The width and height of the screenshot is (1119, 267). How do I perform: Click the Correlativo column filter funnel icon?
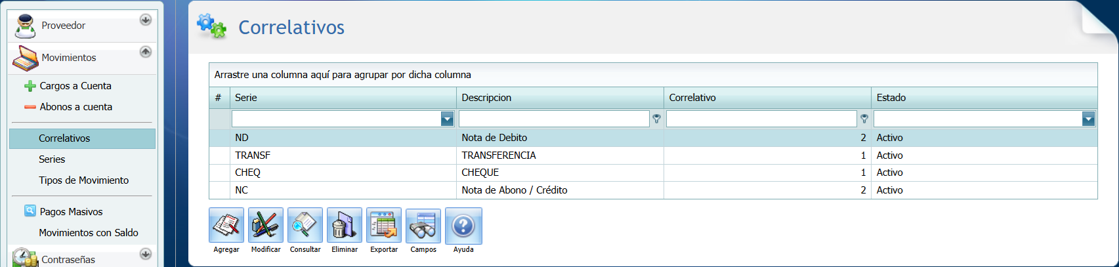pos(864,119)
